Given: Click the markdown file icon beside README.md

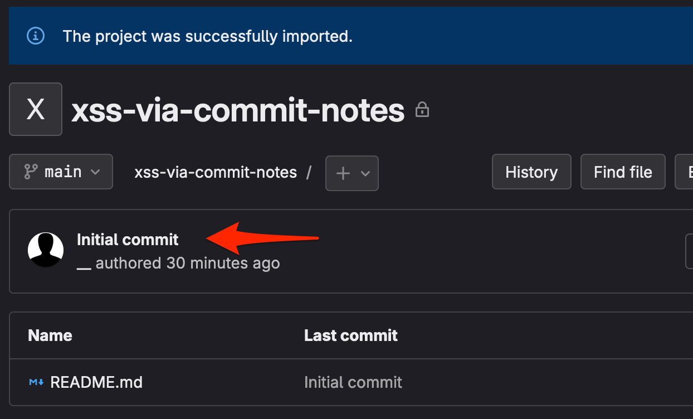Looking at the screenshot, I should 36,383.
